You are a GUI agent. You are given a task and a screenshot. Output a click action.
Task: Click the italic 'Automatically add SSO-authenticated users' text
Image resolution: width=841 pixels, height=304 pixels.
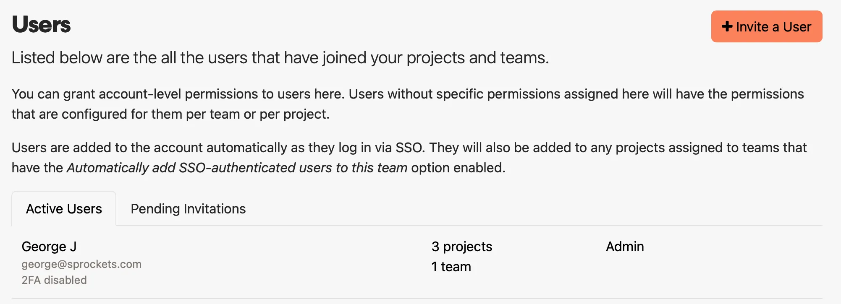pyautogui.click(x=237, y=168)
